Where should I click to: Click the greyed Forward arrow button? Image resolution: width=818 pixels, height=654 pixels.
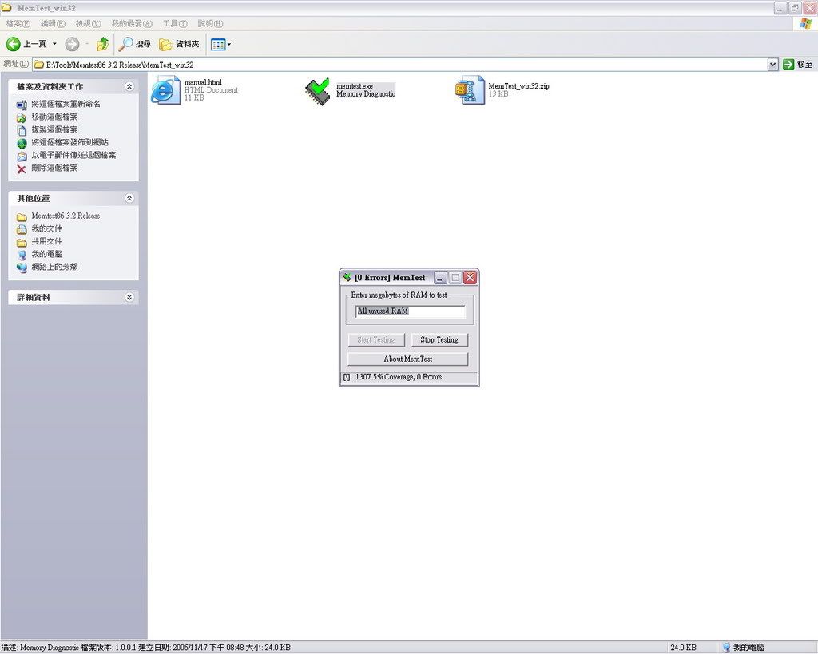(x=72, y=45)
